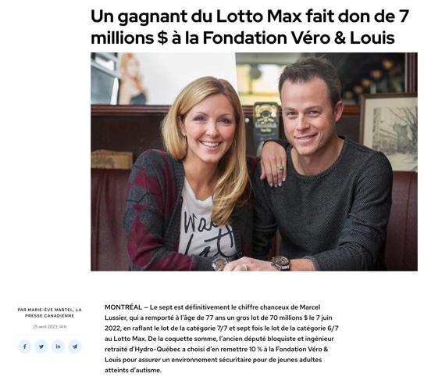This screenshot has width=424, height=384.
Task: Click author name Marie-Ève Martel
Action: coord(49,310)
